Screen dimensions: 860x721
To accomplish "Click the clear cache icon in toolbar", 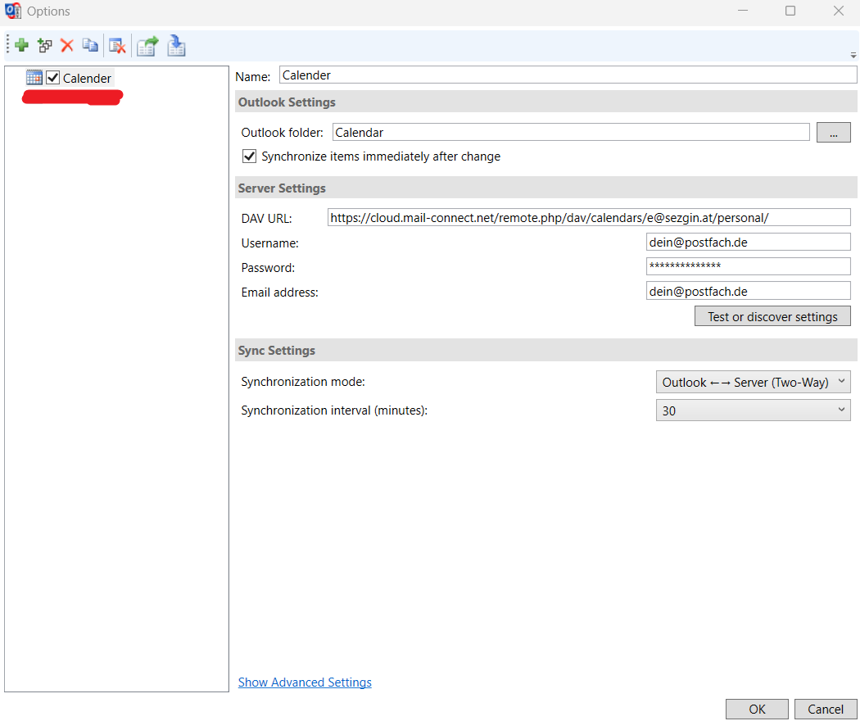I will [117, 46].
